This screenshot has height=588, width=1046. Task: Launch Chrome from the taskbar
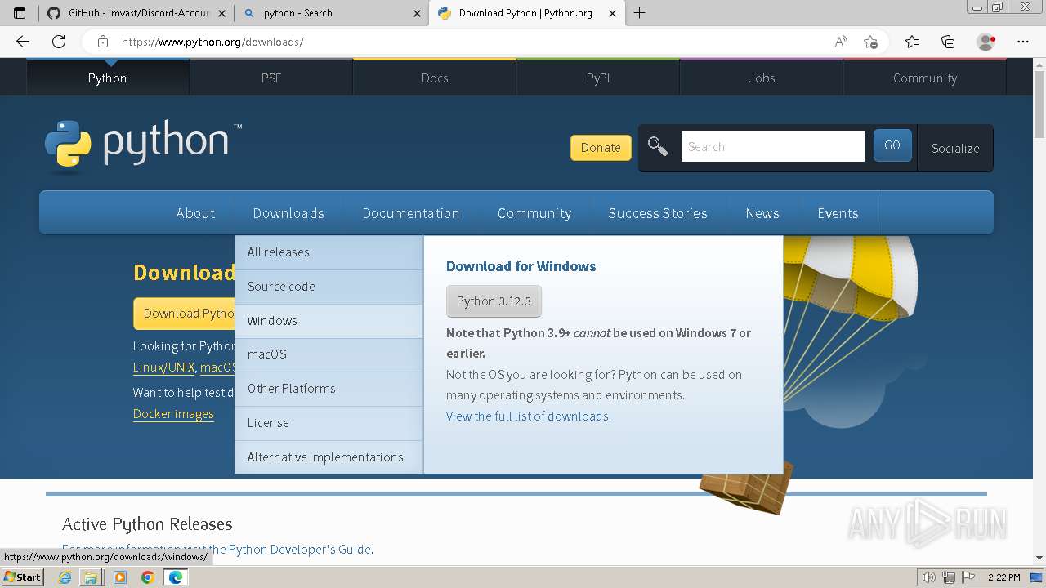coord(148,577)
